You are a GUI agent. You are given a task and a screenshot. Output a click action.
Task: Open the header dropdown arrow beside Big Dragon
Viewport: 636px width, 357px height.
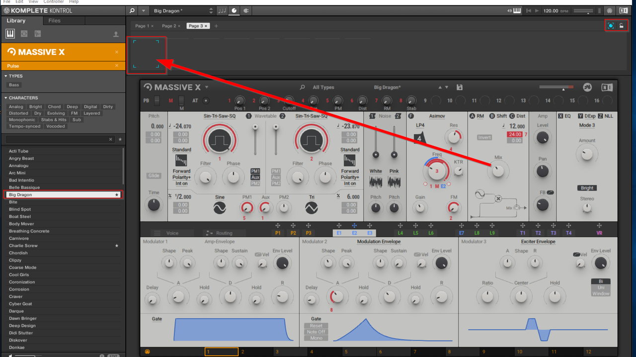[x=143, y=10]
